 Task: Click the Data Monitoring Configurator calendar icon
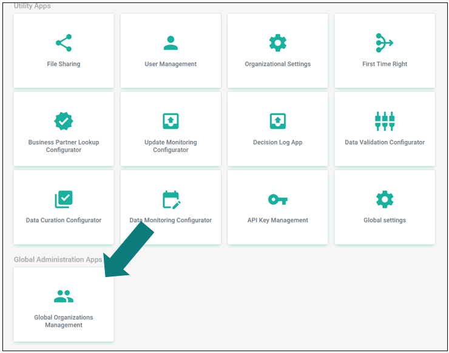point(172,199)
